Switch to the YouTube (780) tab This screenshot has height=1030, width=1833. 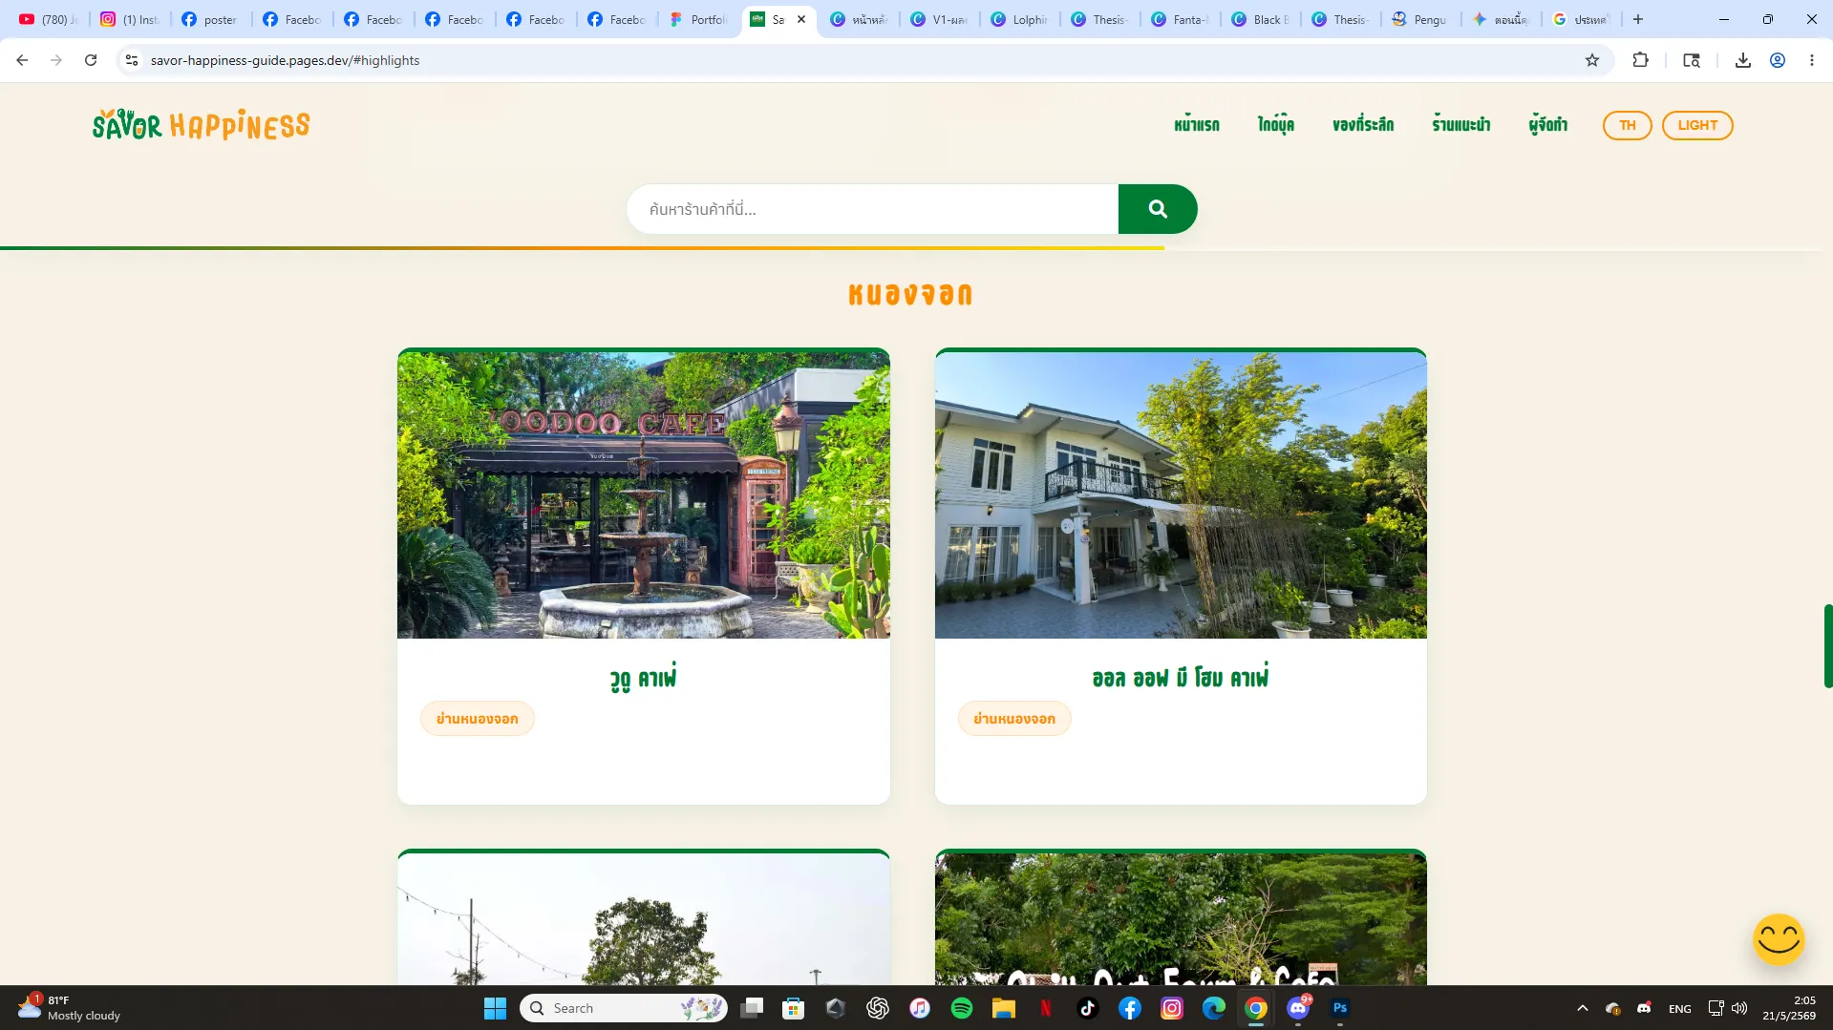tap(49, 19)
